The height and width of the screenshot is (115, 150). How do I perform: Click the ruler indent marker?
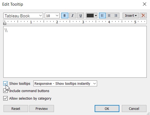coord(5,23)
